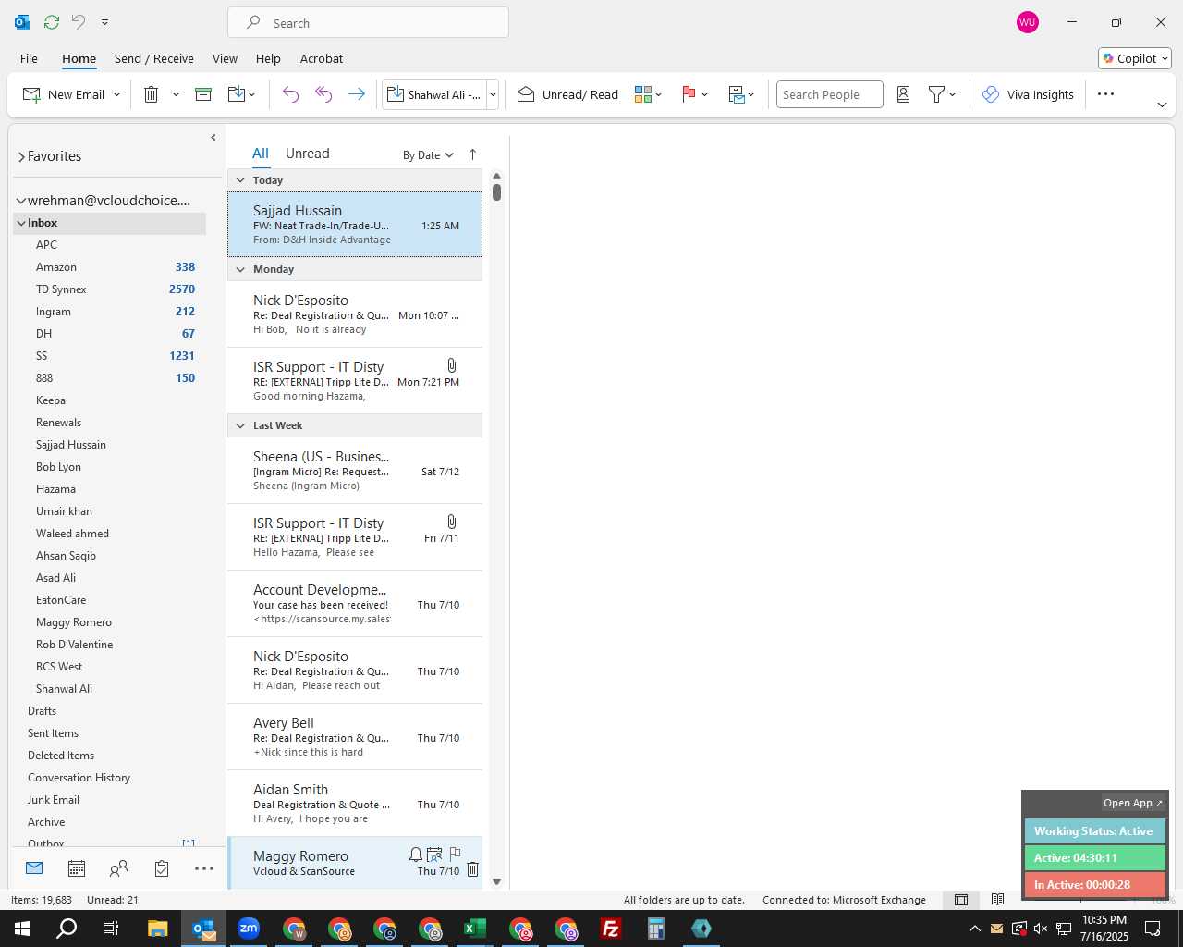Click the Forward arrow icon

(x=356, y=94)
